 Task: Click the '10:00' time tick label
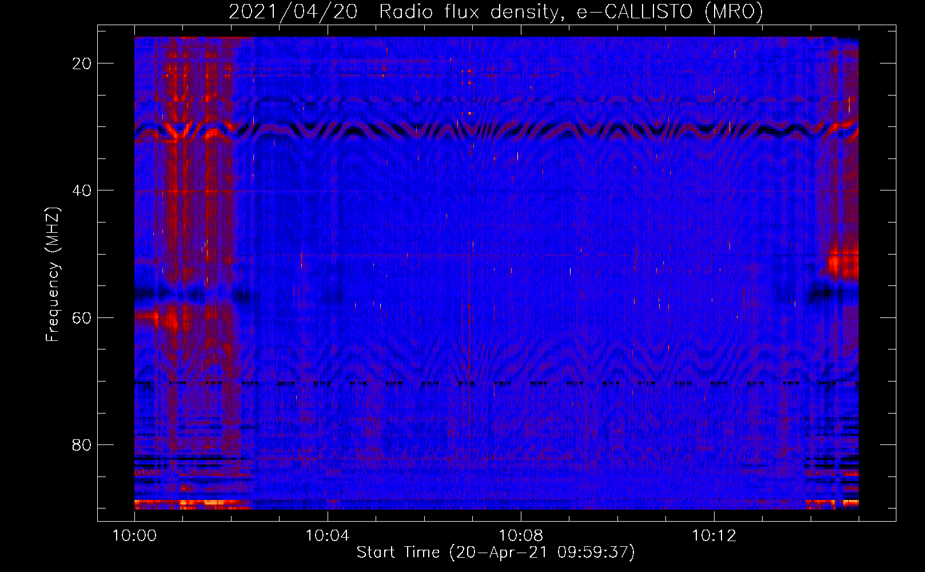click(x=134, y=536)
